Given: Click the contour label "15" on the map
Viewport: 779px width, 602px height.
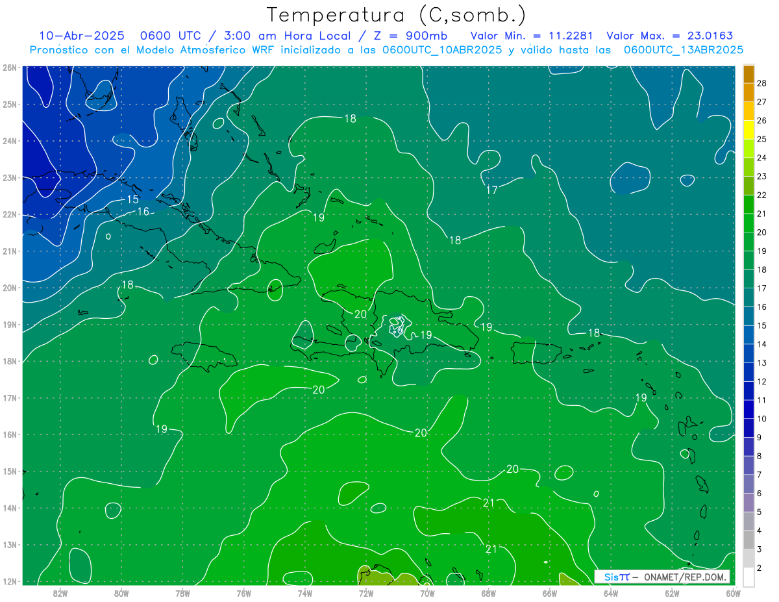Looking at the screenshot, I should tap(132, 199).
